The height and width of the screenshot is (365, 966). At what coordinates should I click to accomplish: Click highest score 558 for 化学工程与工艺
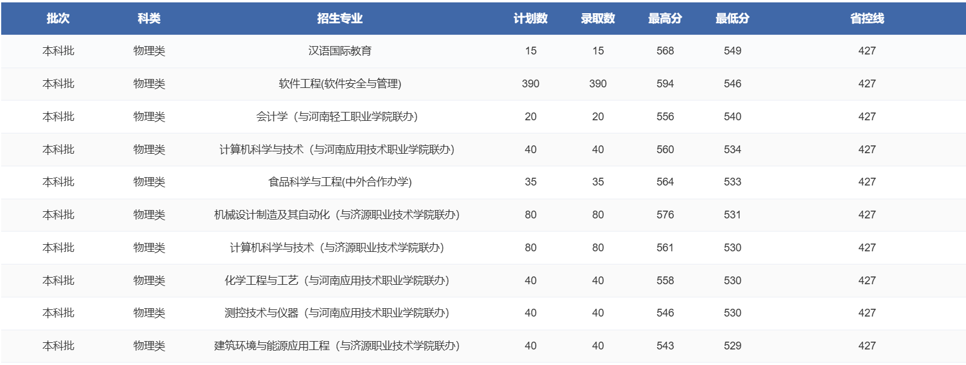pyautogui.click(x=665, y=281)
